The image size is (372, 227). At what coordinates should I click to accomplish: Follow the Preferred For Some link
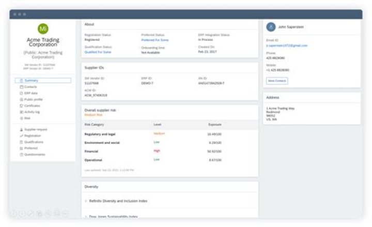(154, 40)
